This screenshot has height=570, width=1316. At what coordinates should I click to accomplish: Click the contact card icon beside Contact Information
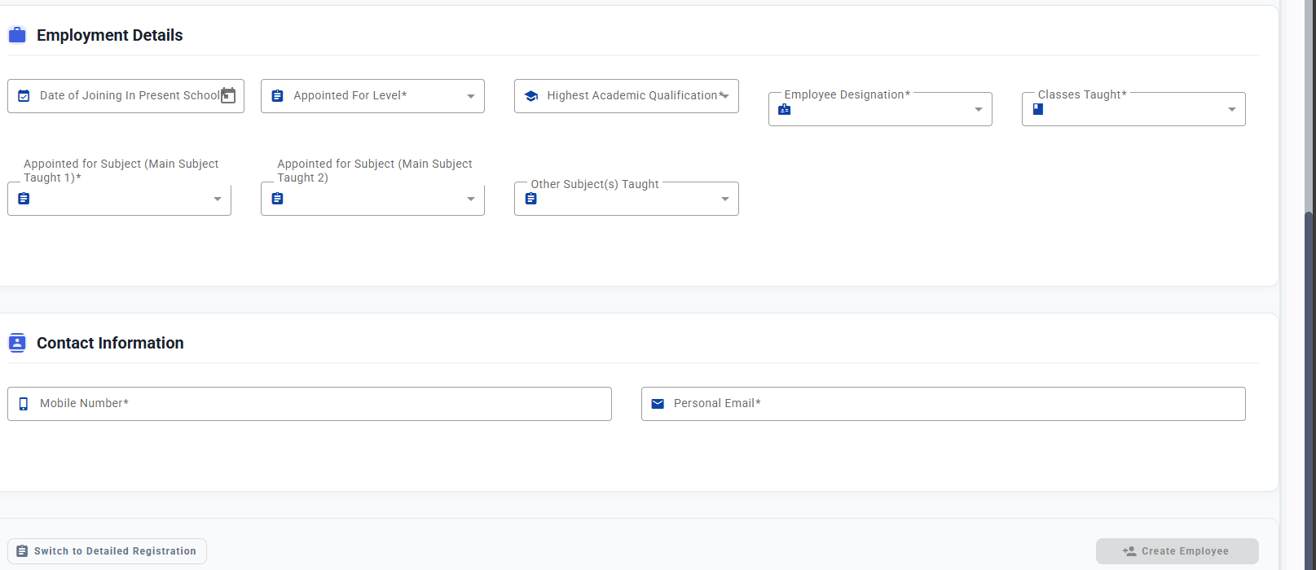[x=17, y=343]
